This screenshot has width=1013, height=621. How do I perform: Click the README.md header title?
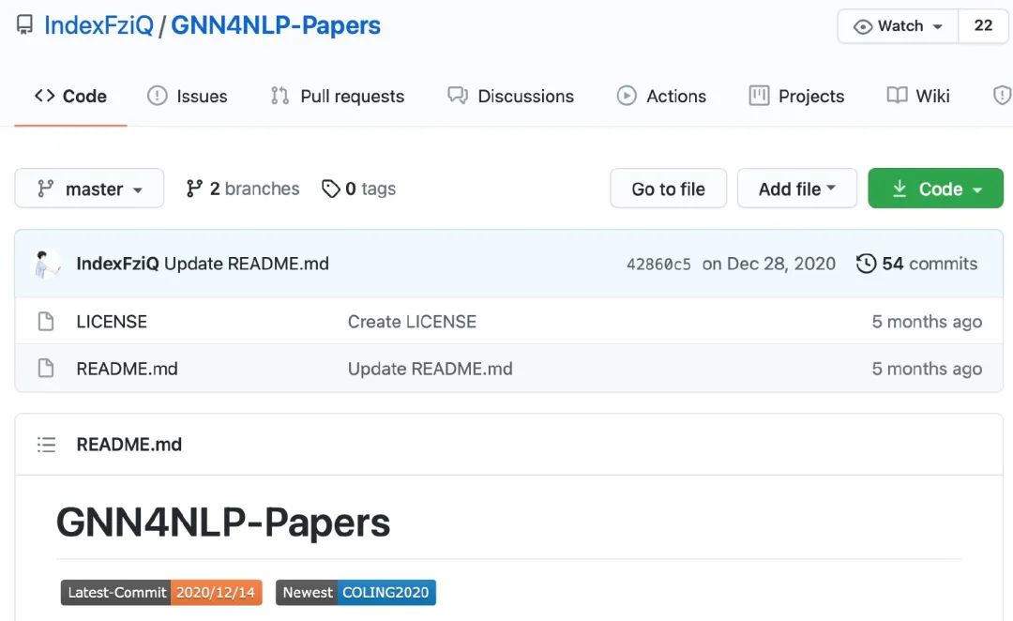(x=129, y=445)
